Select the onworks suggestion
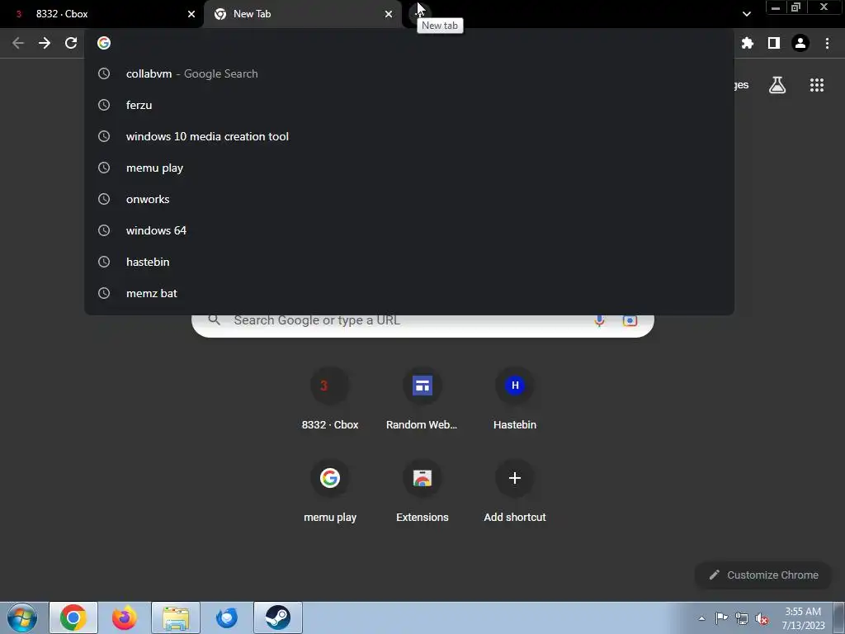 click(409, 199)
